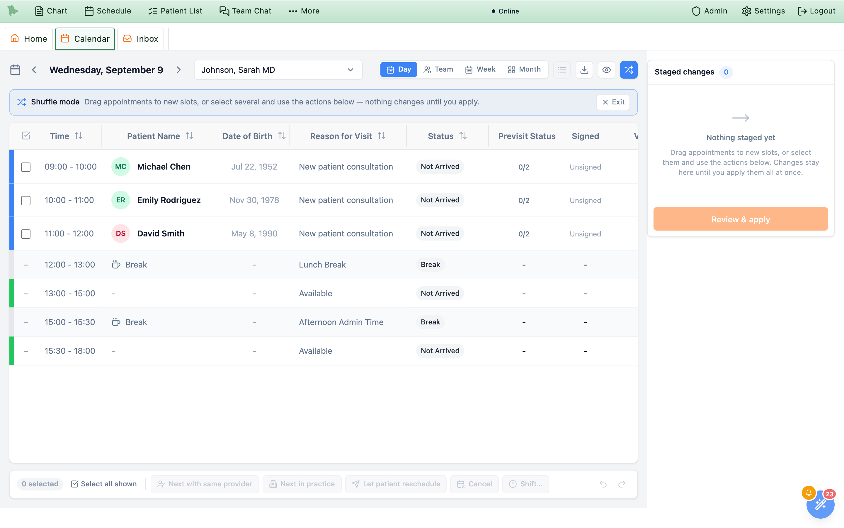The width and height of the screenshot is (844, 528).
Task: Exit shuffle mode
Action: click(x=613, y=102)
